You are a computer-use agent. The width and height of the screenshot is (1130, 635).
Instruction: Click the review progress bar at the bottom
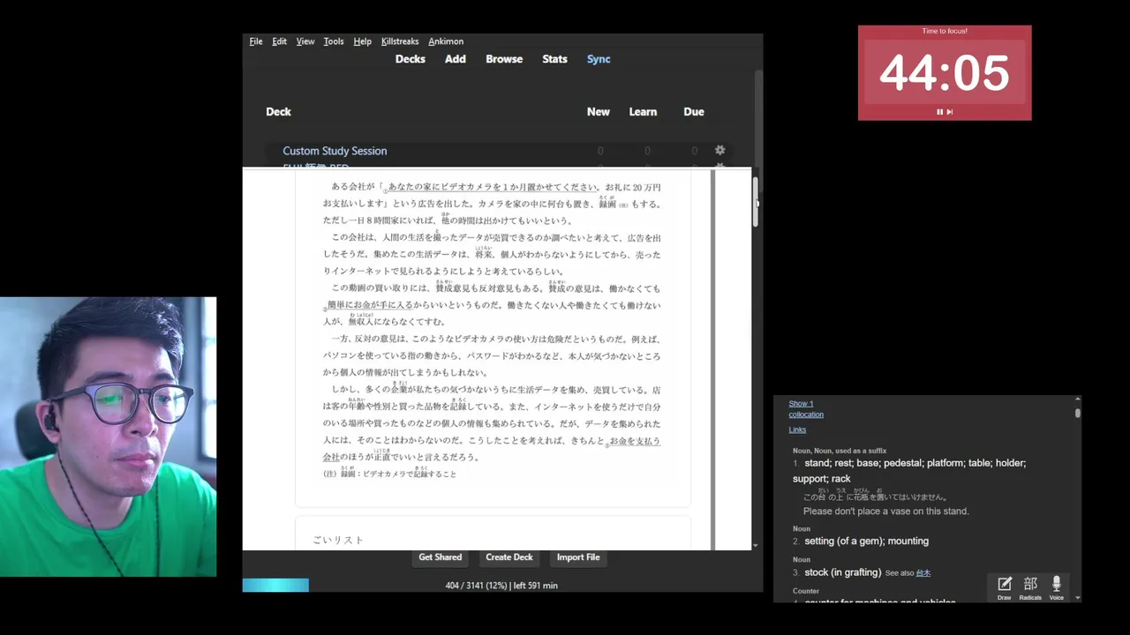click(275, 586)
